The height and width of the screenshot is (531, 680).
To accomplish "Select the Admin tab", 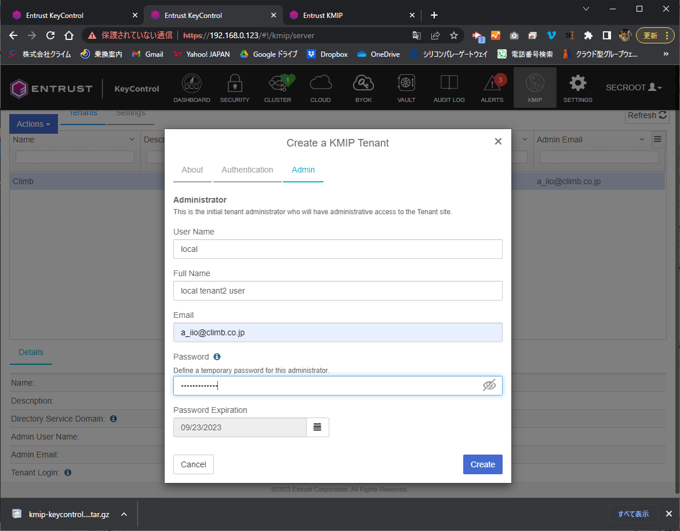I will (303, 170).
